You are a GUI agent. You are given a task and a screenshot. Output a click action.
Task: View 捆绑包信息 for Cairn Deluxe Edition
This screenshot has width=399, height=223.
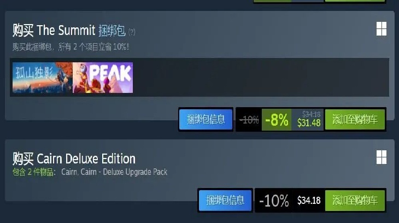coord(225,201)
